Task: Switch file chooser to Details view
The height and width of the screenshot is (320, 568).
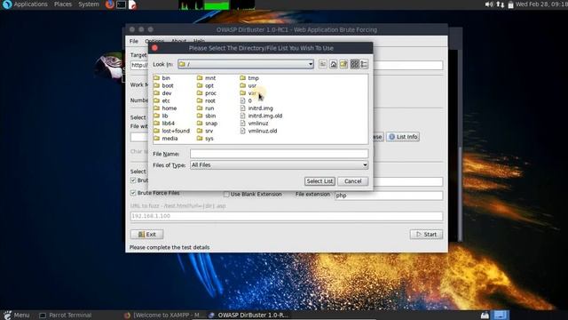Action: (x=364, y=64)
